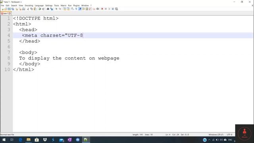Screen dimensions: 254x143
Task: Open the View menu
Action: [x=21, y=6]
